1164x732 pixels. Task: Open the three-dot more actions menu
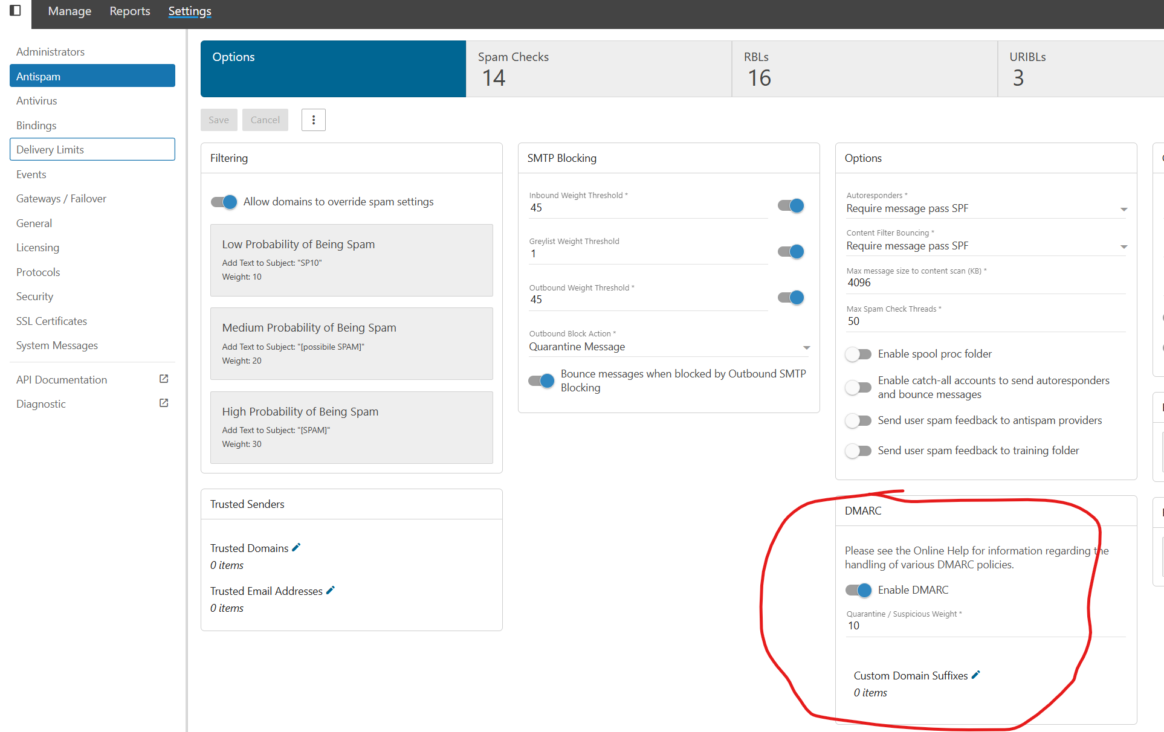point(313,120)
